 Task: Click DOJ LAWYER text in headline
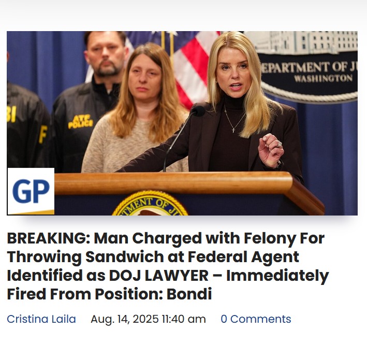point(159,276)
